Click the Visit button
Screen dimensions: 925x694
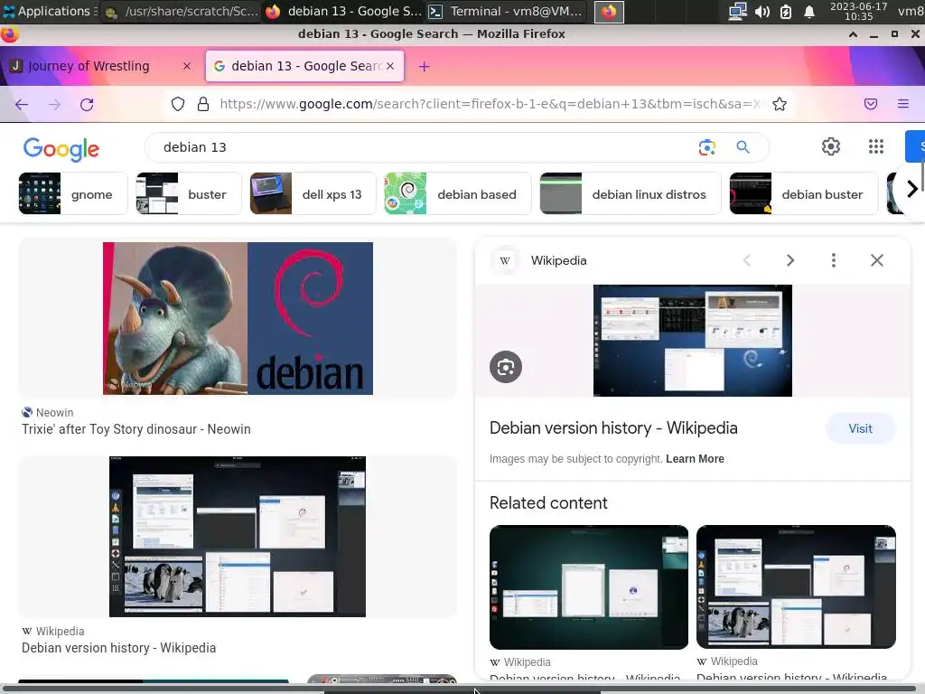(860, 428)
